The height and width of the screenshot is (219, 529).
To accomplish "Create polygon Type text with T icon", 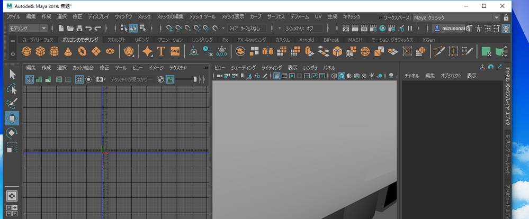I will pos(161,51).
